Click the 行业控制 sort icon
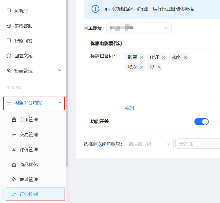 click(14, 194)
